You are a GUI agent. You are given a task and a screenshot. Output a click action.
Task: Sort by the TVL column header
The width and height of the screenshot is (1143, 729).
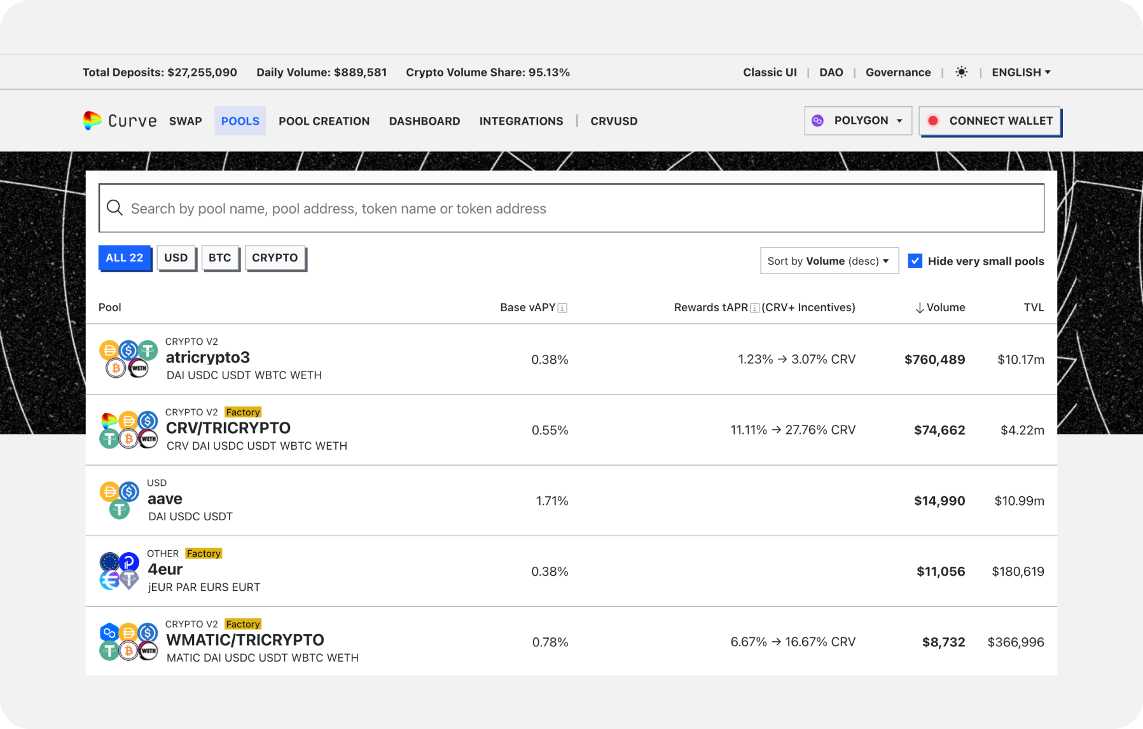point(1034,307)
